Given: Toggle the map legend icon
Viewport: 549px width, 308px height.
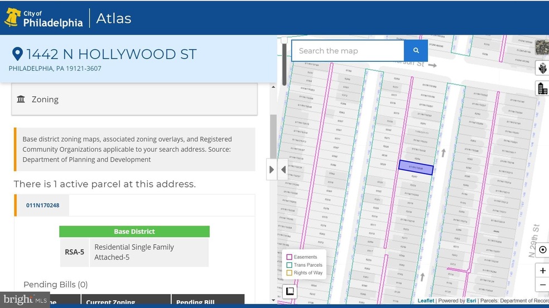Looking at the screenshot, I should tap(290, 291).
